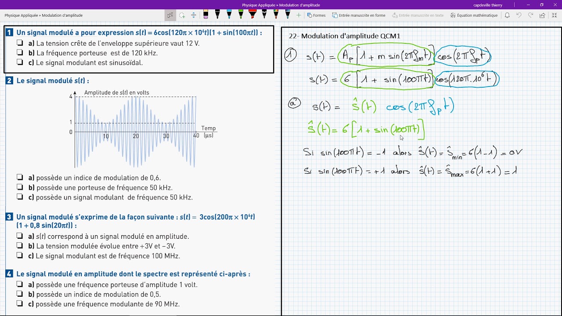The image size is (562, 316).
Task: Open notifications bell
Action: click(507, 15)
